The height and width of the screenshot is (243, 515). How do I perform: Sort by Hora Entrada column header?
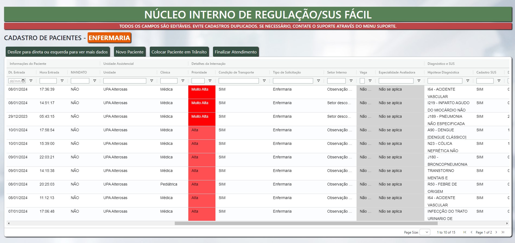[49, 72]
